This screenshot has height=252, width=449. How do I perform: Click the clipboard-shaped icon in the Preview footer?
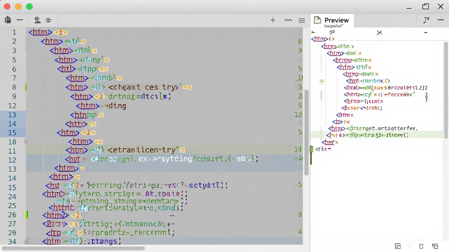coord(421,246)
